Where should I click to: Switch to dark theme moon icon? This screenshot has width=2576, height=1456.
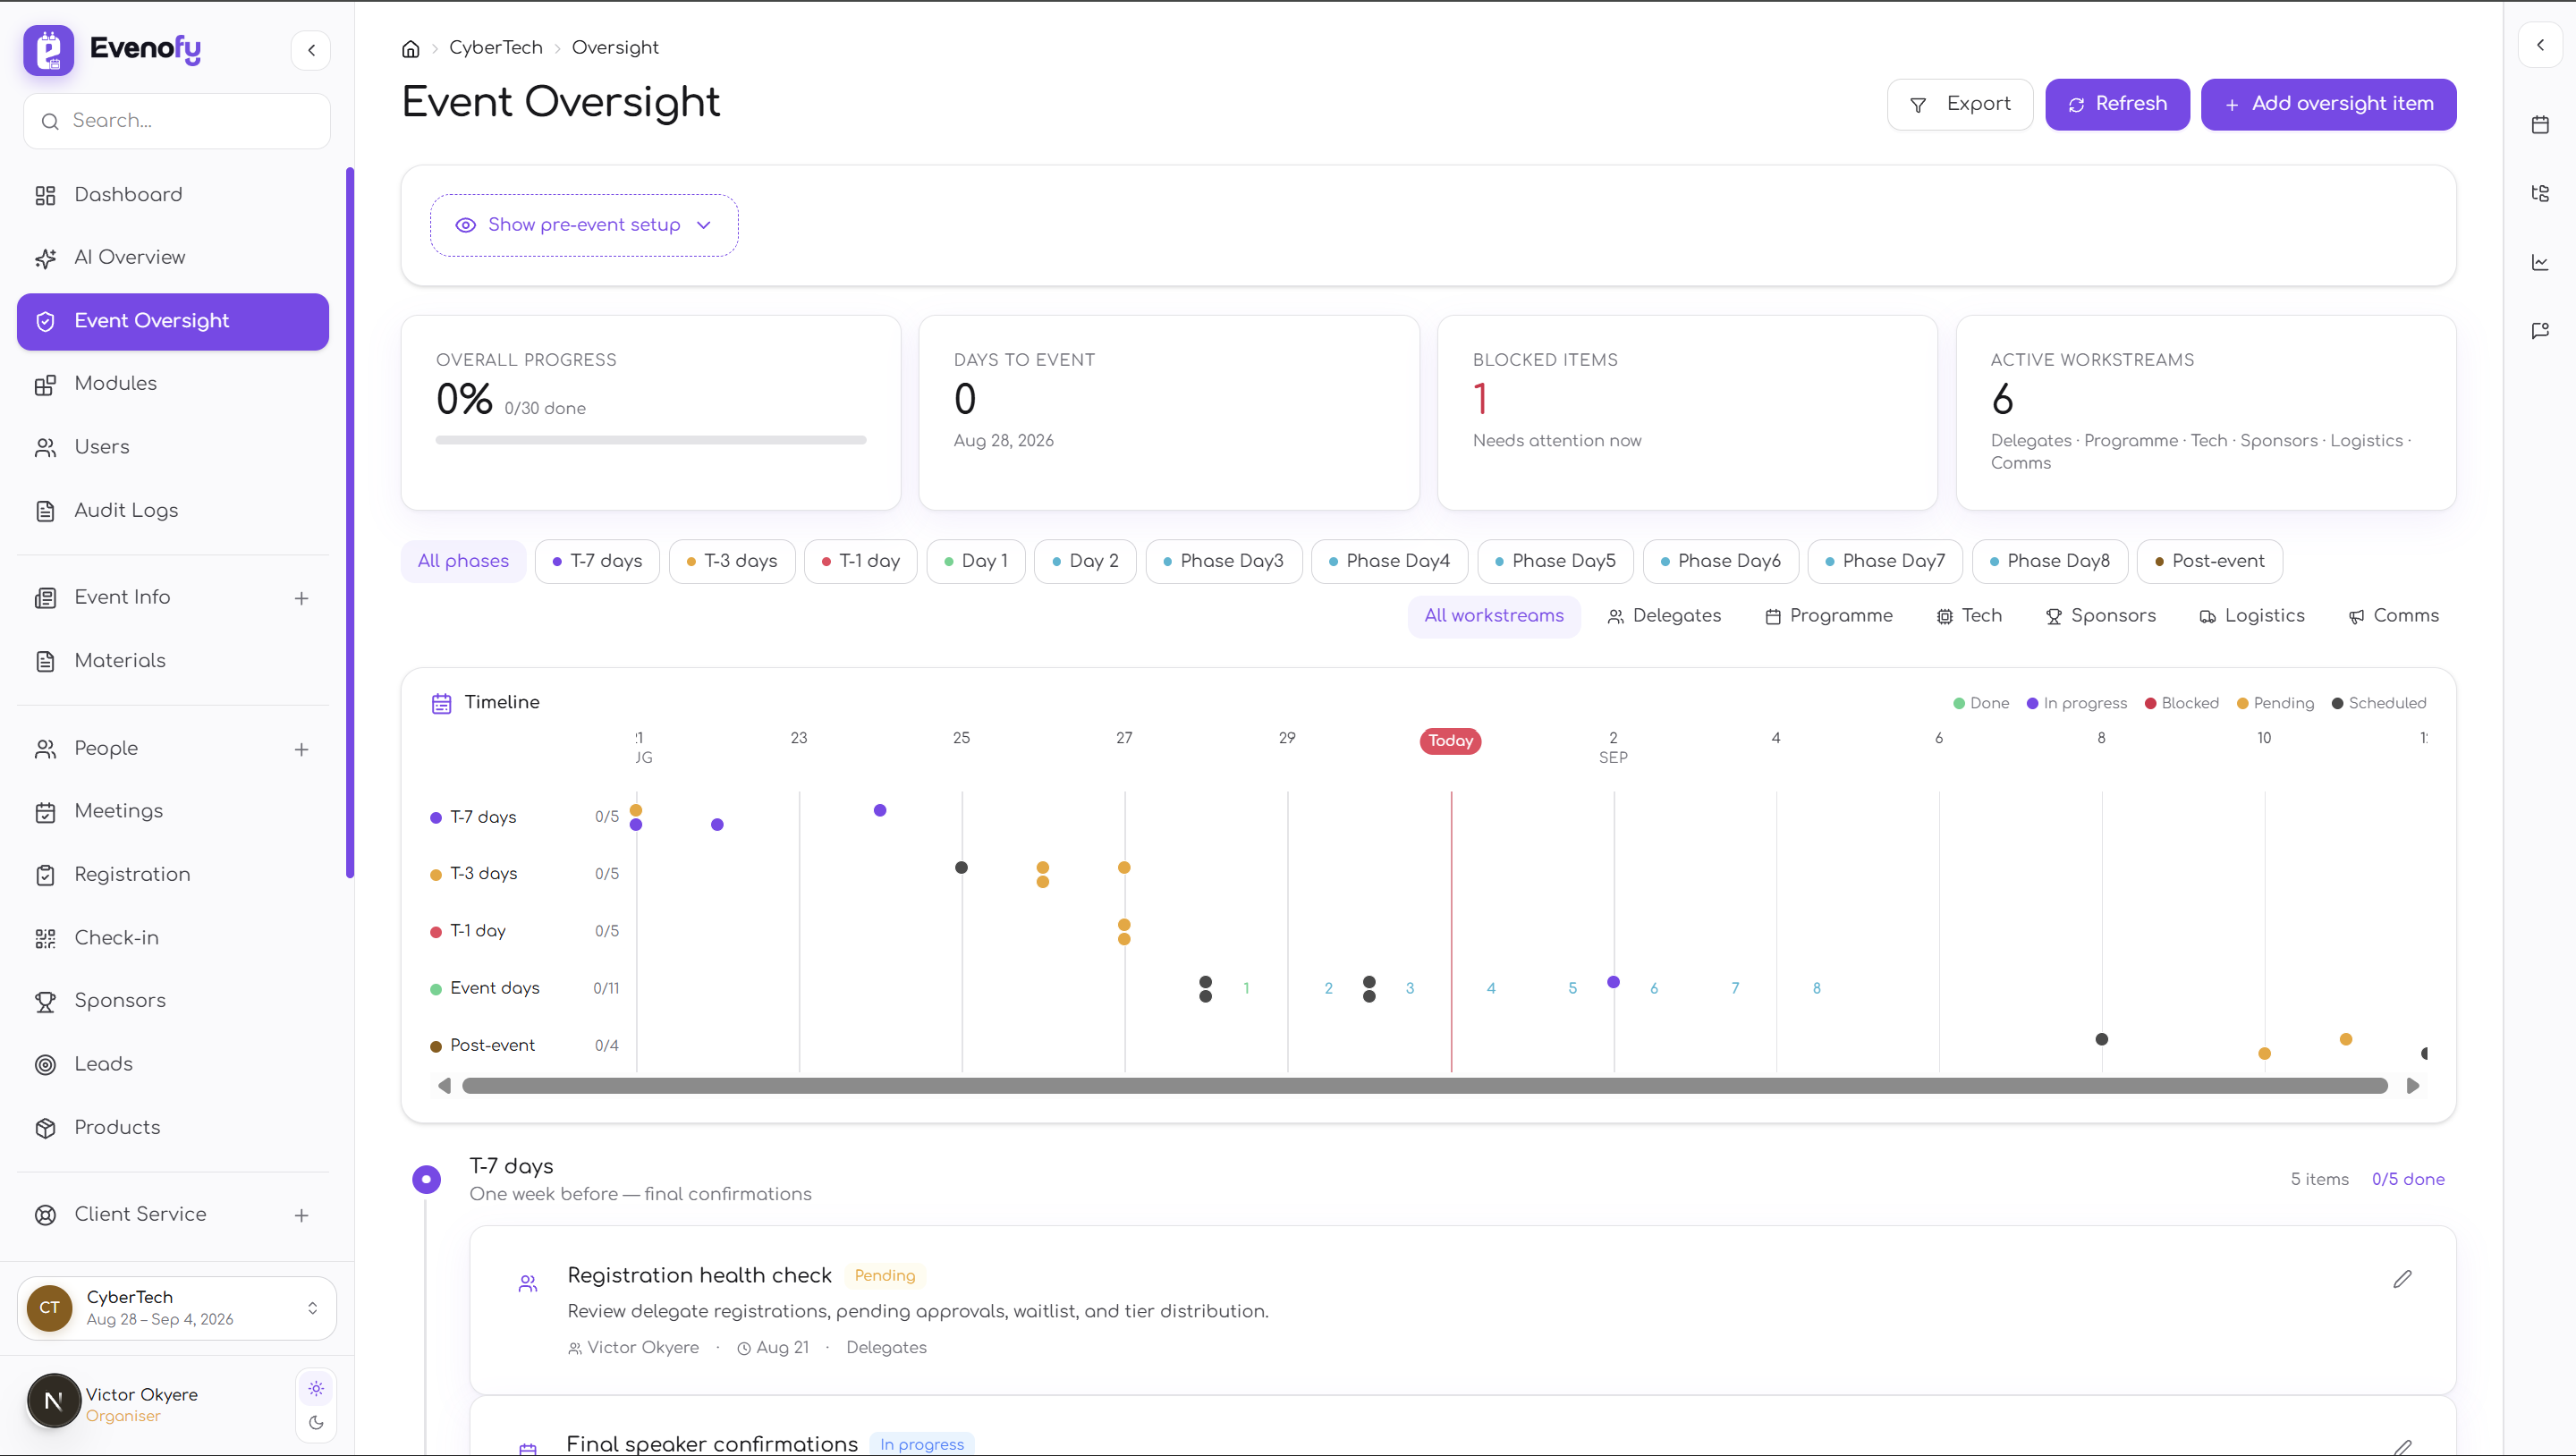316,1423
